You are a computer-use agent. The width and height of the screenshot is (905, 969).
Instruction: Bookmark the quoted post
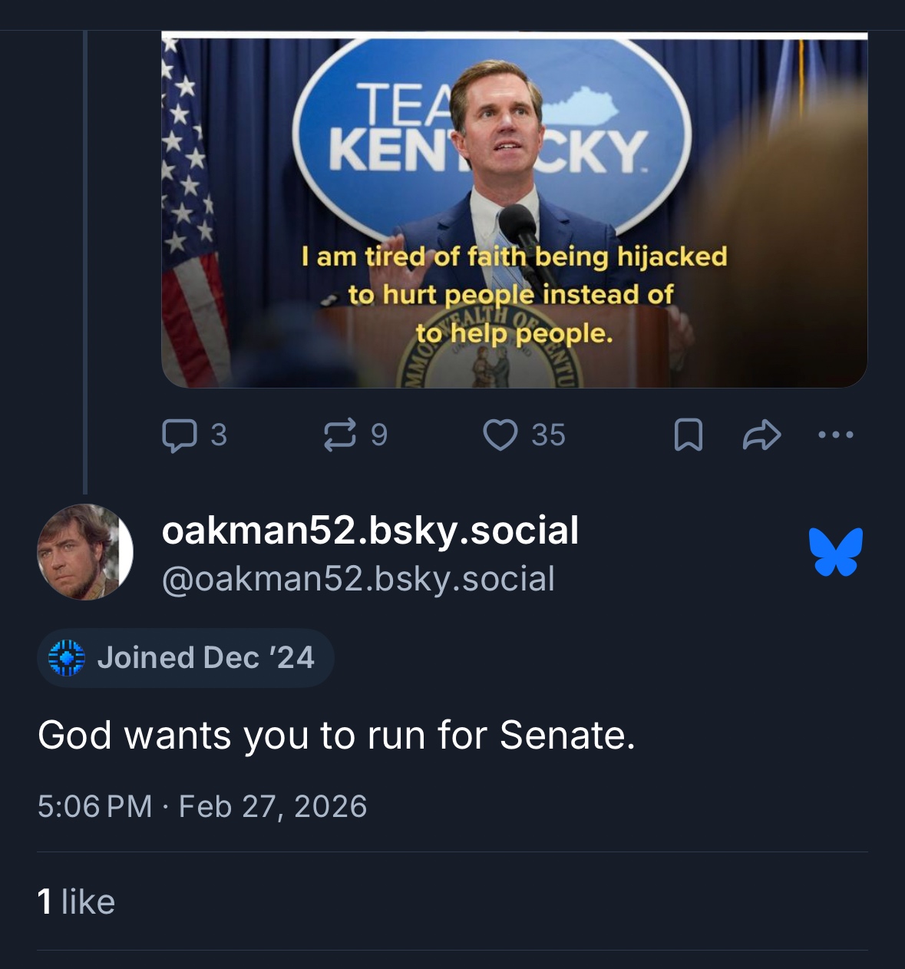click(x=688, y=435)
